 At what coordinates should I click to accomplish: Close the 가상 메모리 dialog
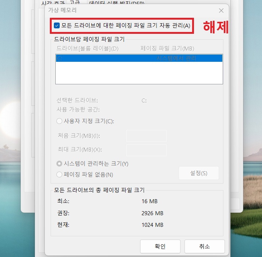(x=221, y=11)
